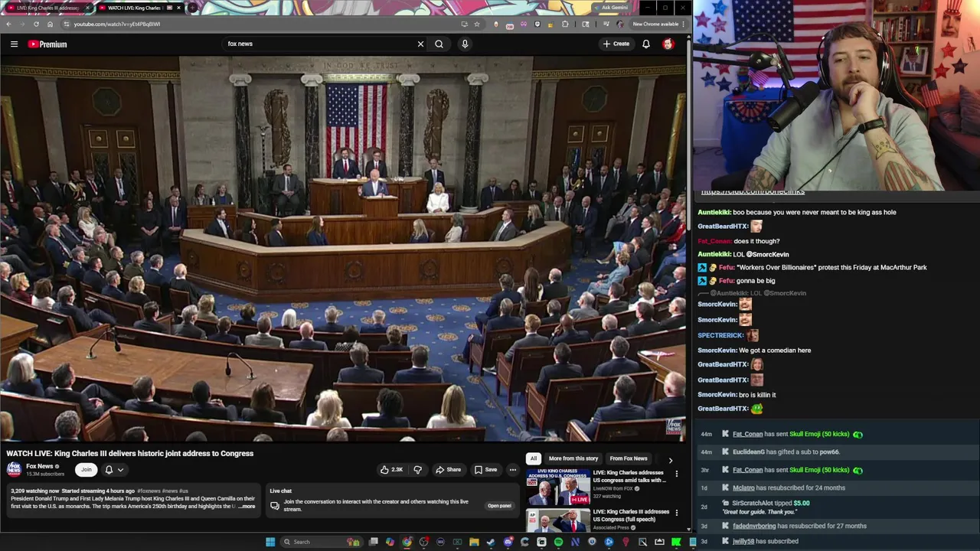Open LiveNOW from FOX video thumbnail
Viewport: 980px width, 551px height.
tap(558, 486)
